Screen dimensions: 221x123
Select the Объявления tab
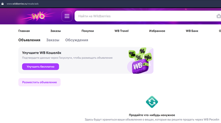(29, 40)
